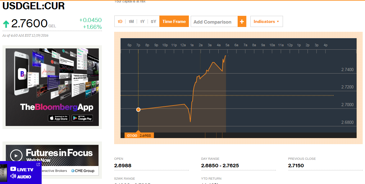
Task: Click the Live TV play icon
Action: pyautogui.click(x=13, y=169)
